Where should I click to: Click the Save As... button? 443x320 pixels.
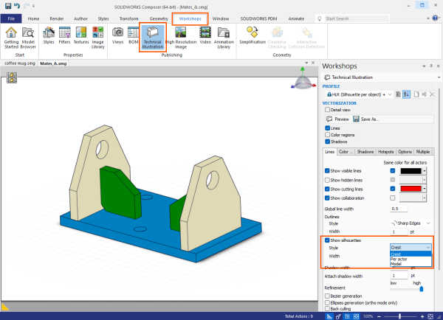tap(366, 119)
